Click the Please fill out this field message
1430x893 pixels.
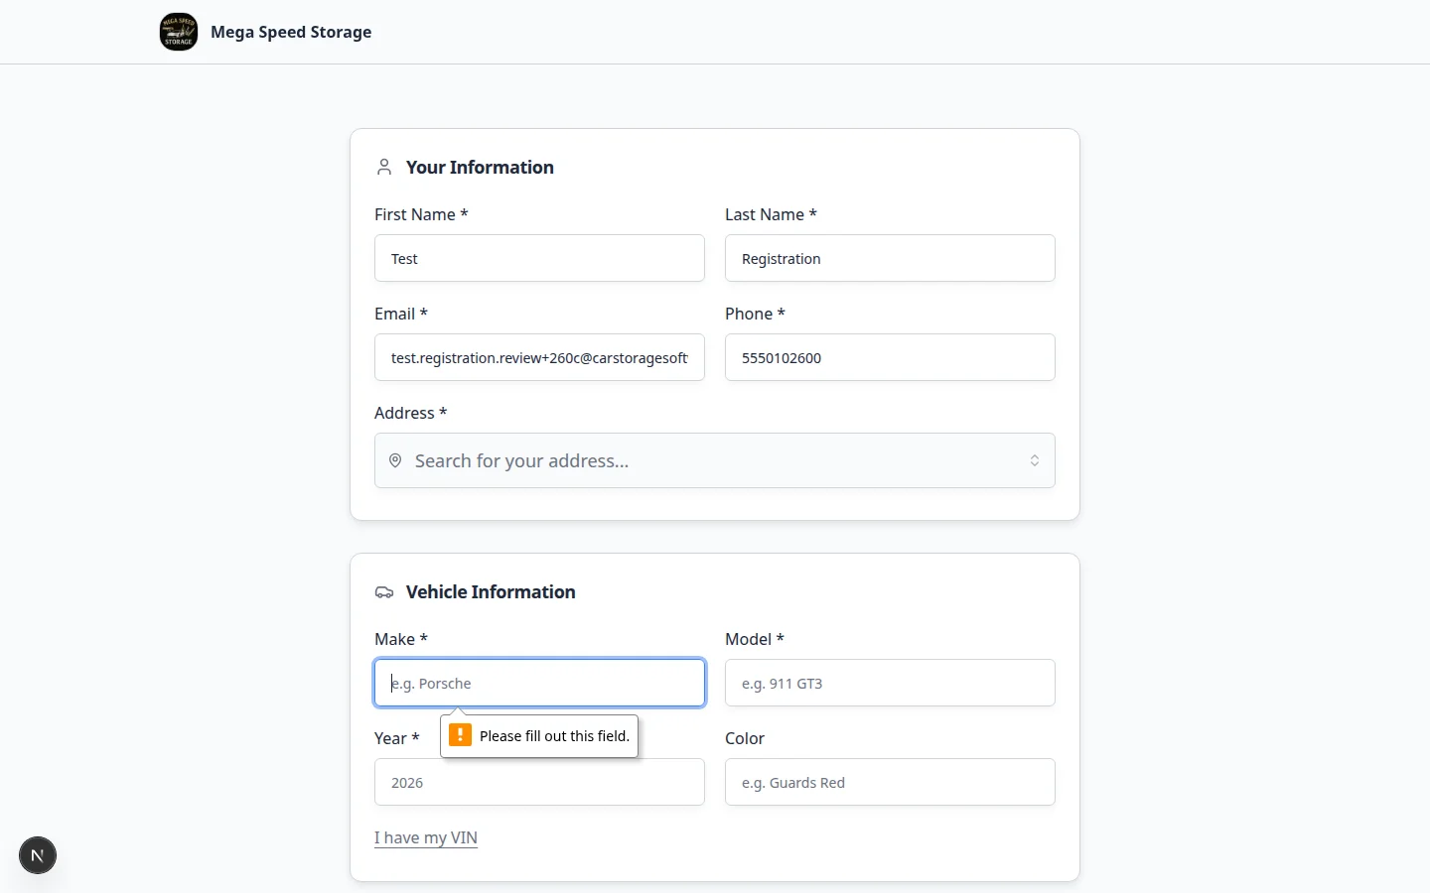click(554, 736)
